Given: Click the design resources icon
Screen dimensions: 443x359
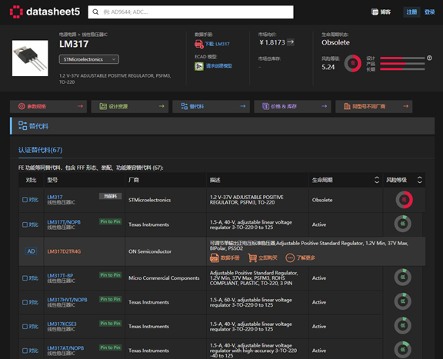Looking at the screenshot, I should [103, 106].
